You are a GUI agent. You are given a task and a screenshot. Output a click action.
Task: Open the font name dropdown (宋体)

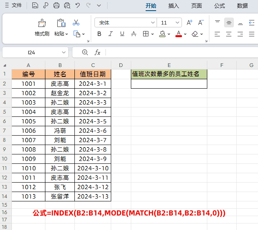(x=153, y=22)
